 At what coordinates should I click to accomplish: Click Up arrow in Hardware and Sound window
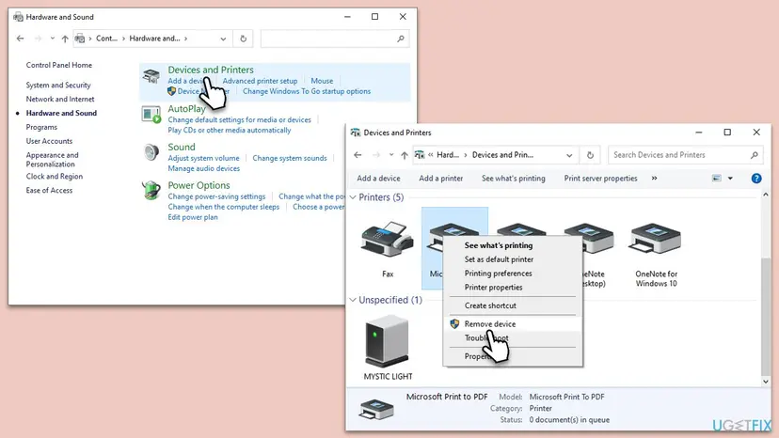pos(65,39)
